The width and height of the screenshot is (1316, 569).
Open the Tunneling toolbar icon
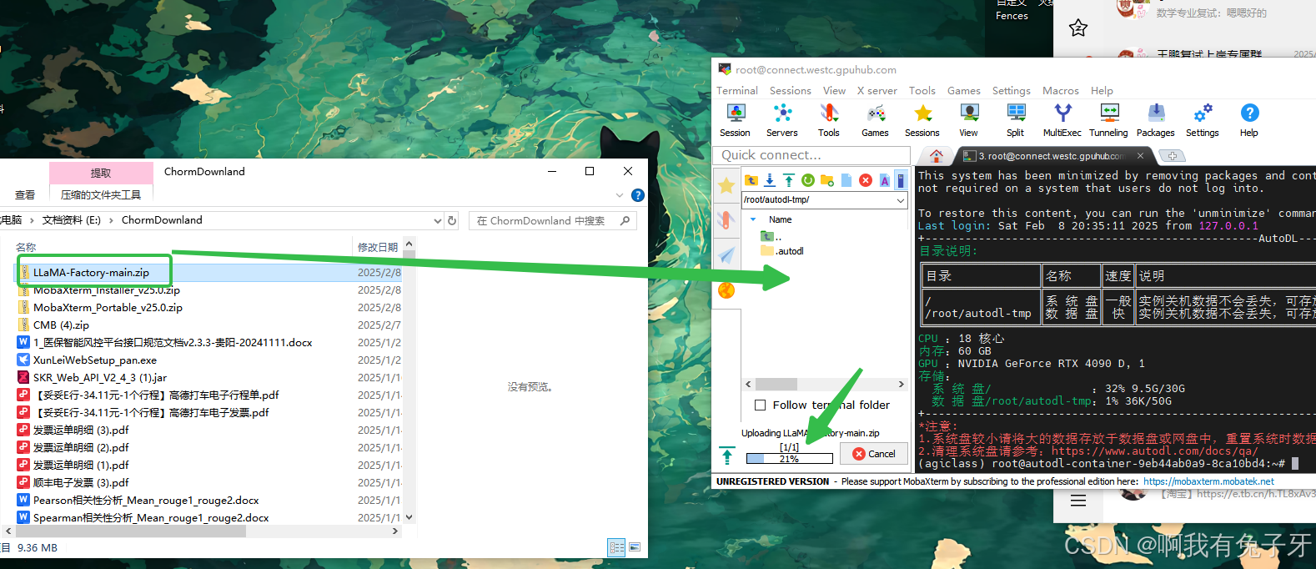pos(1109,120)
